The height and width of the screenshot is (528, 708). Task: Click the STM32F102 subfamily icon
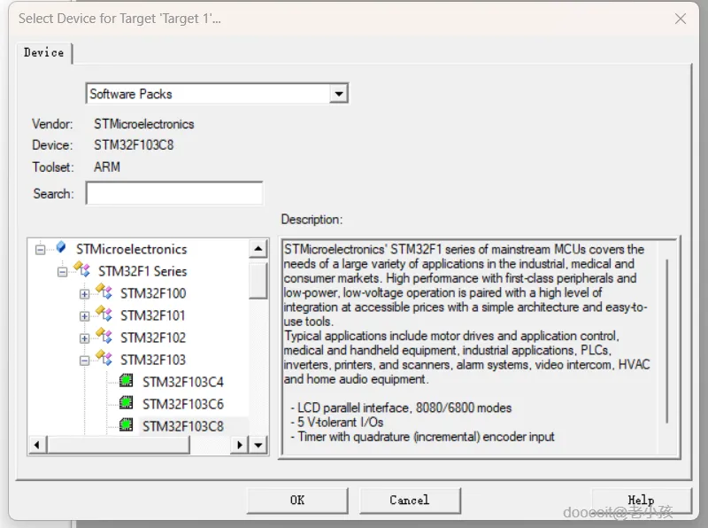click(x=104, y=336)
